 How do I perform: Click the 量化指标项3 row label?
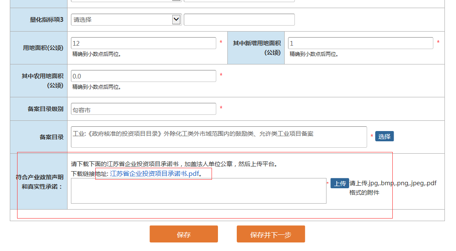[x=47, y=20]
